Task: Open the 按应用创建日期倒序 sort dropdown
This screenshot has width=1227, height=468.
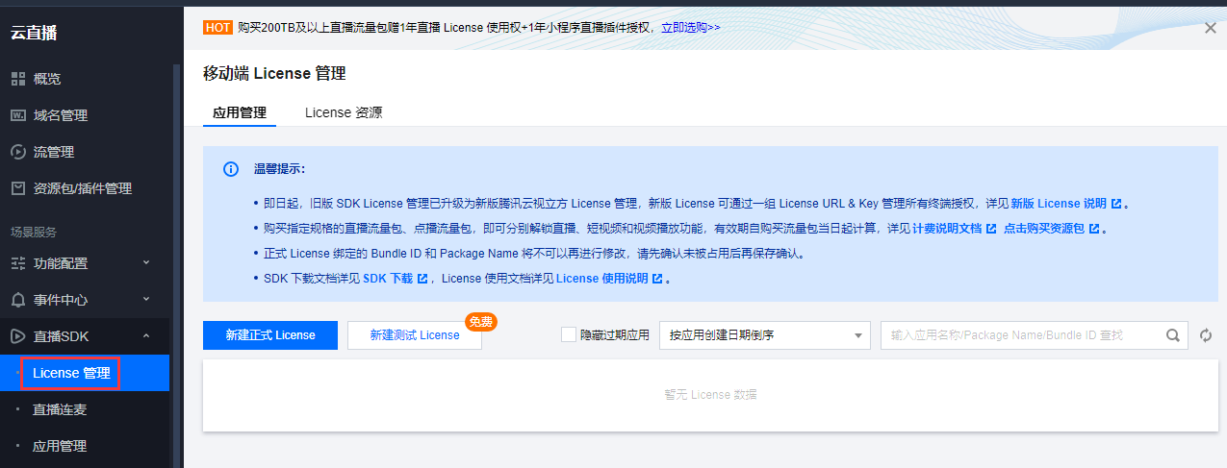Action: 765,335
